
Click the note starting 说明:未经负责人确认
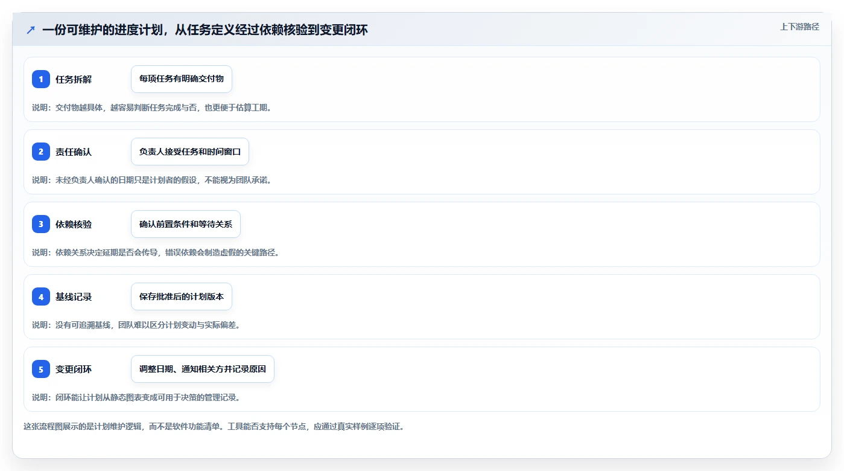pos(151,180)
